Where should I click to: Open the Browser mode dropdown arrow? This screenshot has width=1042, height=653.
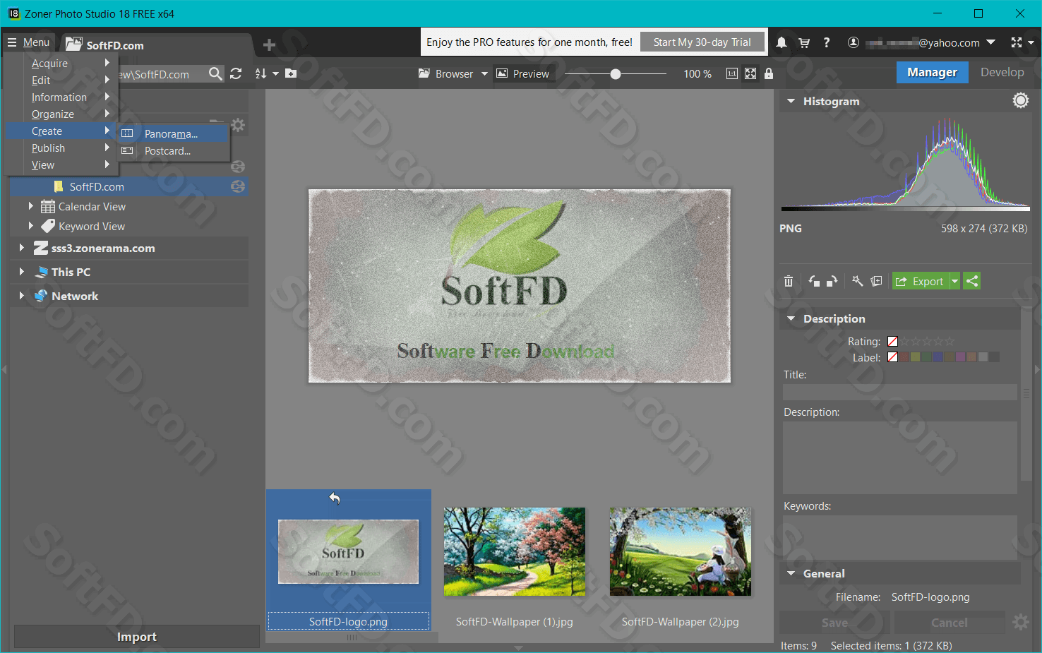[484, 73]
